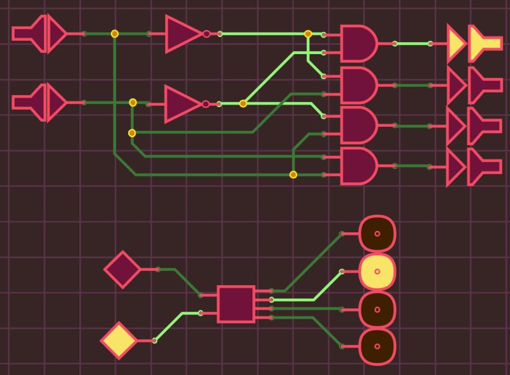Click the bottommost round indicator lamp
Viewport: 510px width, 375px height.
coord(379,346)
